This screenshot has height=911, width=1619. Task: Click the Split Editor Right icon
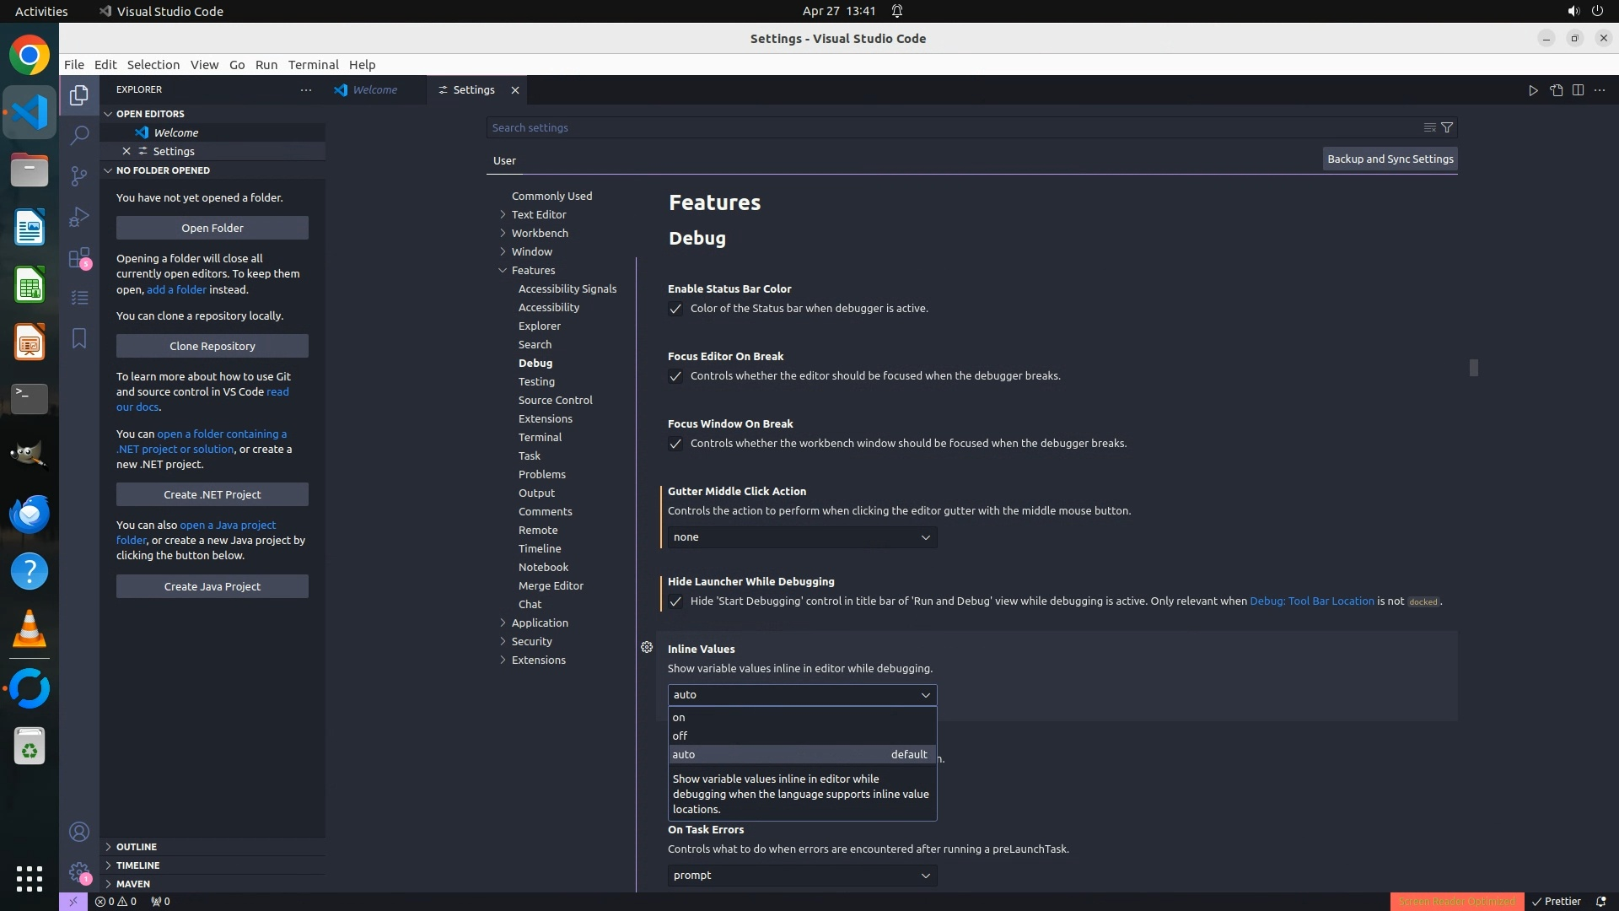tap(1578, 90)
